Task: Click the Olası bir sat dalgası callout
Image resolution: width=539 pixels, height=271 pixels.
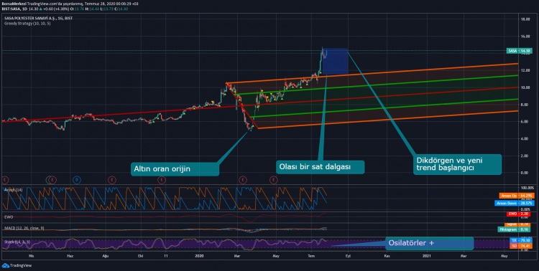Action: pos(320,167)
